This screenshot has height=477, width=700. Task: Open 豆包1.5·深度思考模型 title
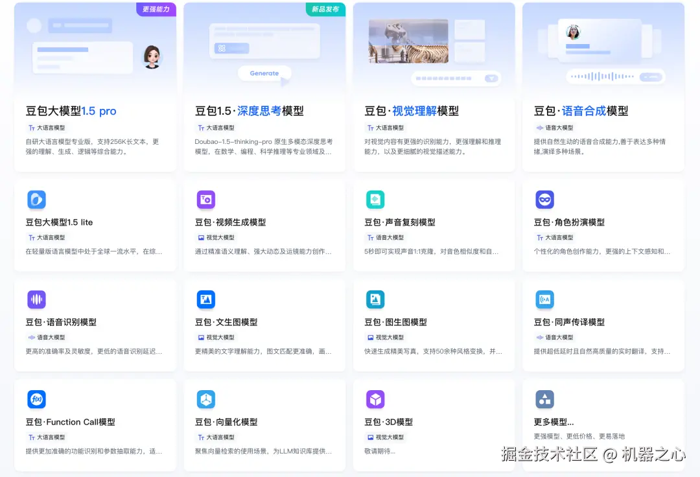[x=249, y=111]
